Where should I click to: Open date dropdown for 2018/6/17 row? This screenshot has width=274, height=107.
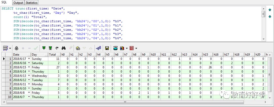(x=29, y=59)
